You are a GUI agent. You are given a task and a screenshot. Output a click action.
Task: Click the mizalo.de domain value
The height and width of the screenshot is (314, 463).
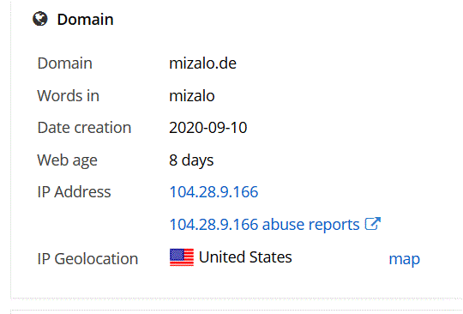(x=202, y=63)
